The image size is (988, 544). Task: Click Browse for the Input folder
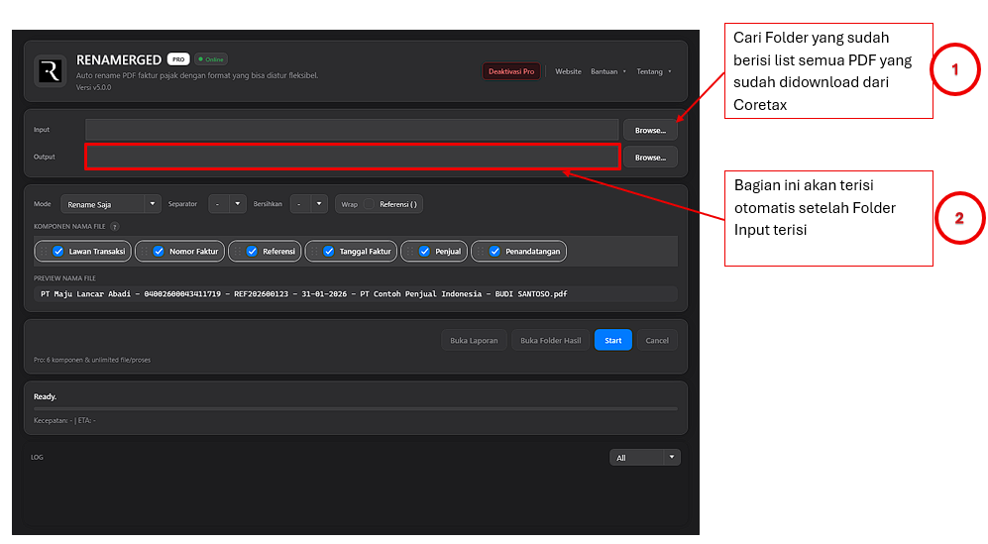click(x=650, y=130)
